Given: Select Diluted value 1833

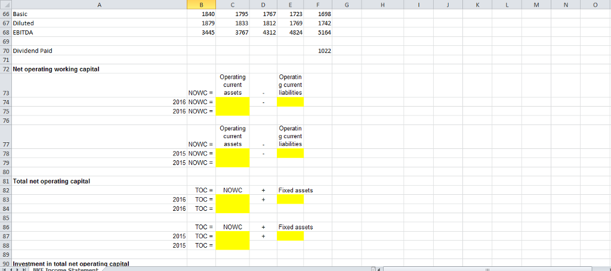Looking at the screenshot, I should [233, 23].
